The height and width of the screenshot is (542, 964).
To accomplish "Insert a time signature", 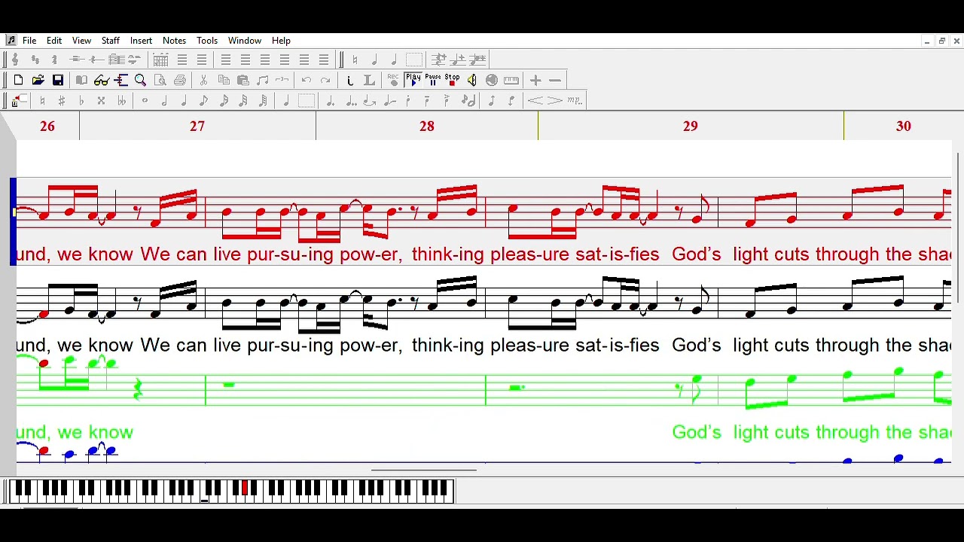I will point(54,59).
